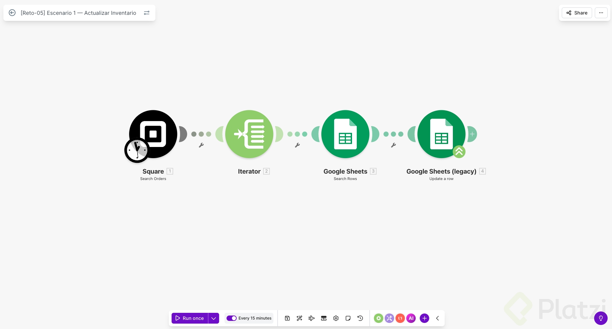Open the notes icon
Screen dimensions: 612x329
tap(348, 318)
